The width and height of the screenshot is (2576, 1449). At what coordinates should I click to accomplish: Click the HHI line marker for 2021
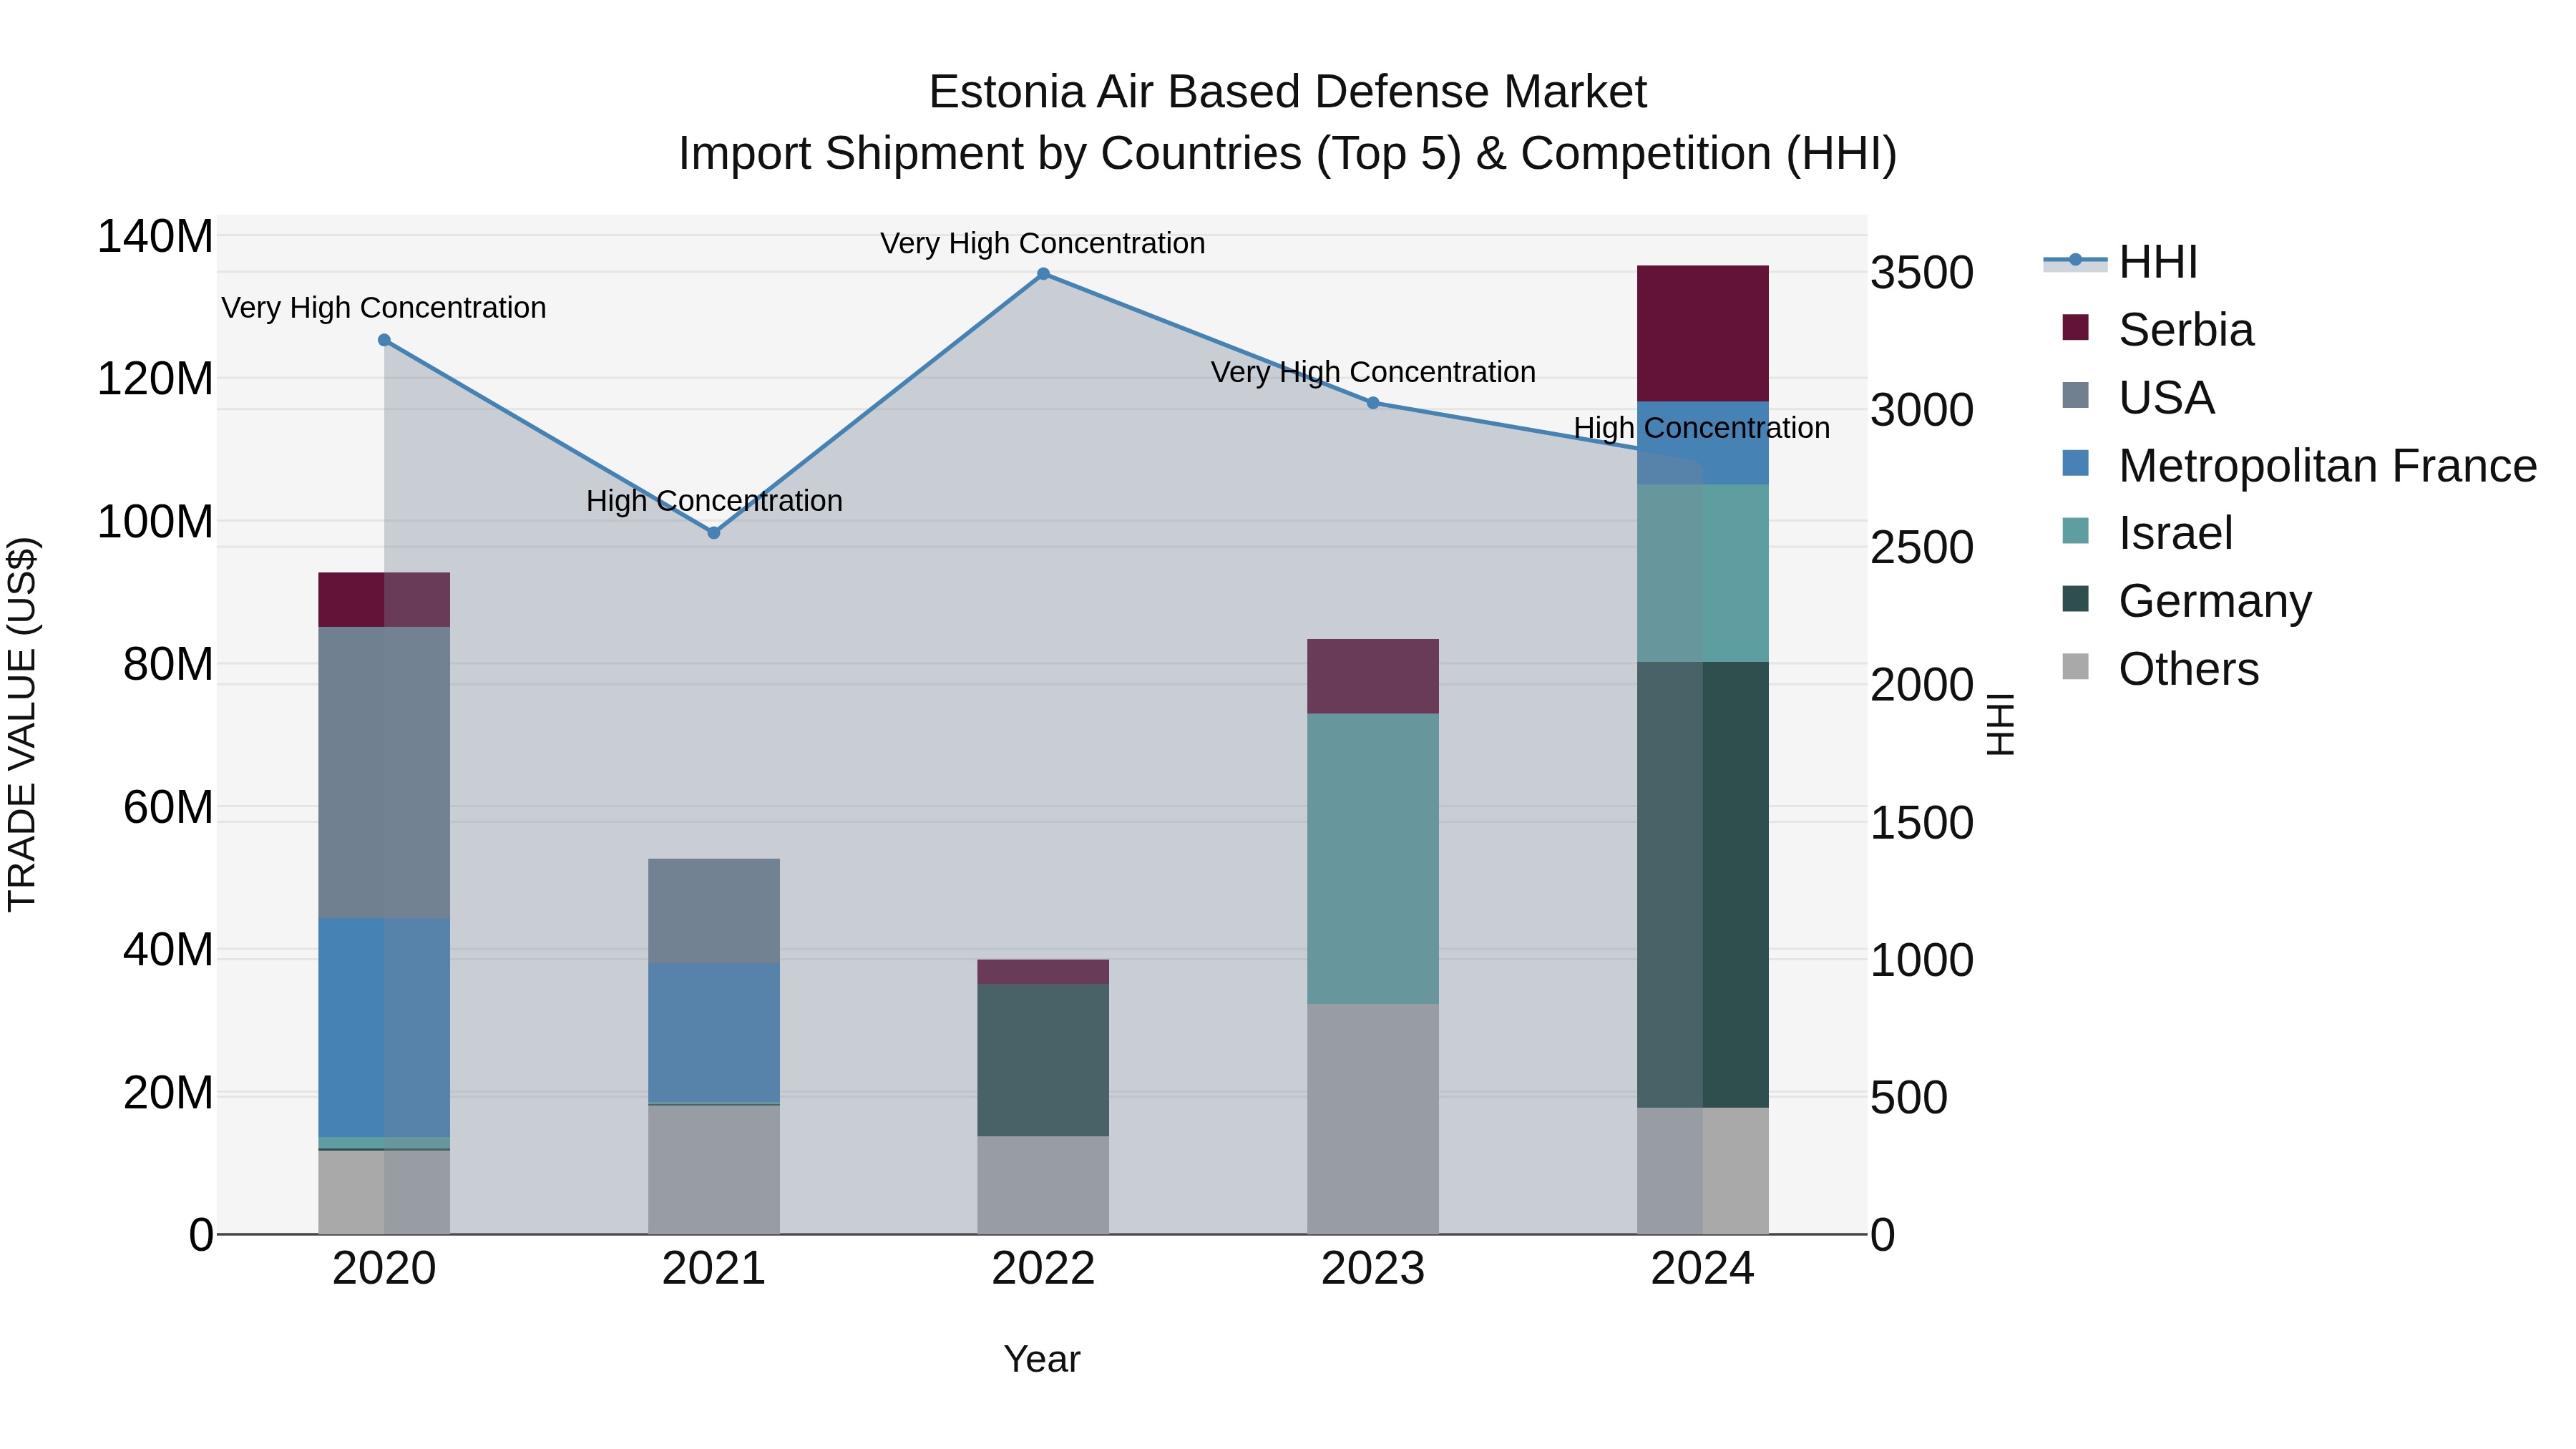[714, 533]
